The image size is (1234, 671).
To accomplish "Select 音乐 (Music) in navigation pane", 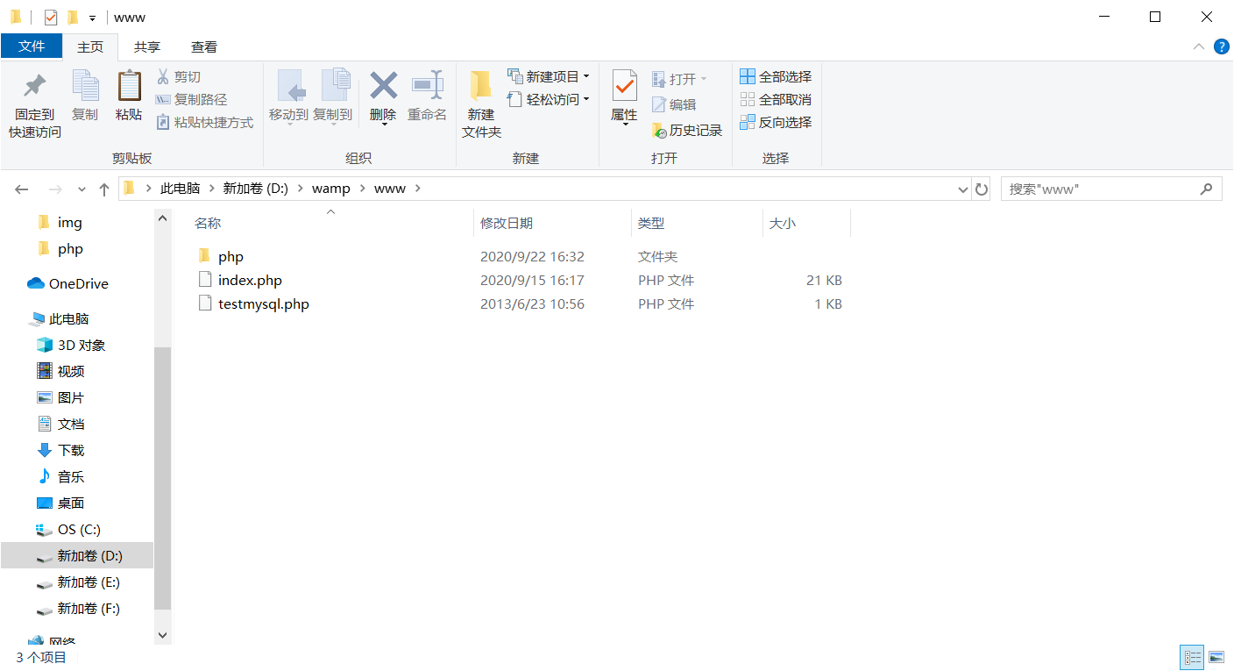I will point(71,477).
